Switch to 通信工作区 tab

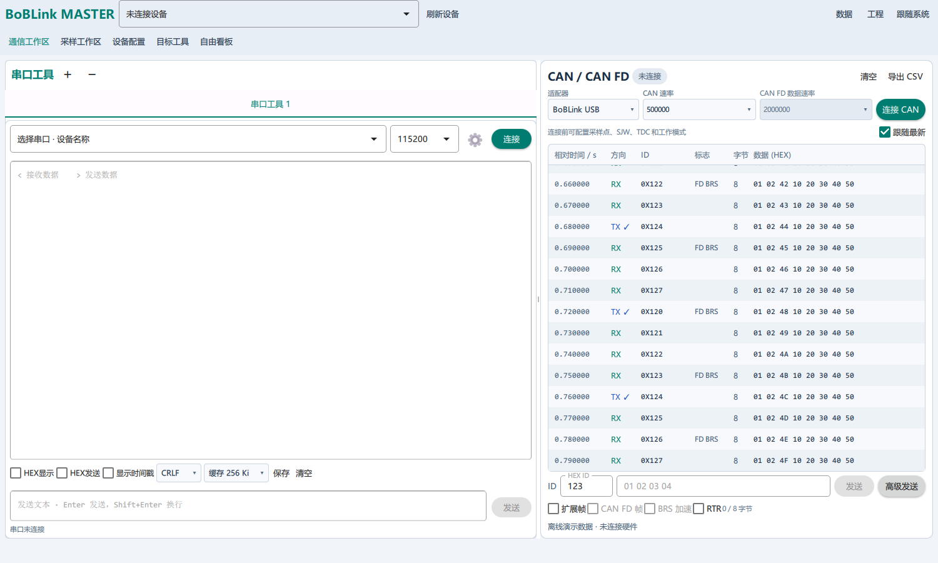point(29,42)
